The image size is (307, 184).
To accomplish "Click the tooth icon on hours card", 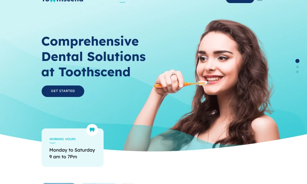I will click(x=92, y=130).
